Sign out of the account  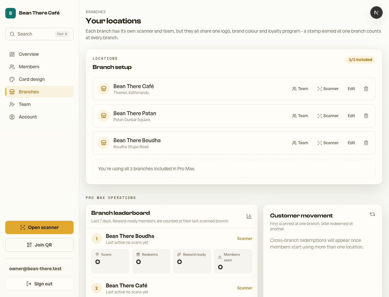click(x=39, y=284)
